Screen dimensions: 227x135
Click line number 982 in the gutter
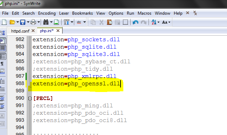[x=20, y=39]
